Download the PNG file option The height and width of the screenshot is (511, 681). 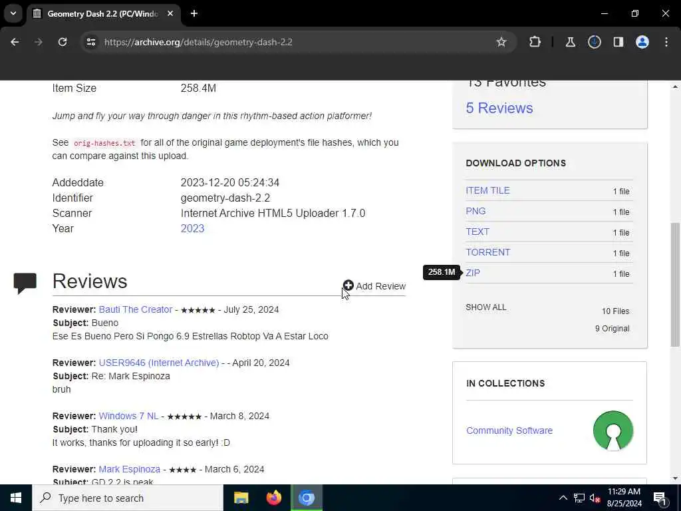[476, 211]
